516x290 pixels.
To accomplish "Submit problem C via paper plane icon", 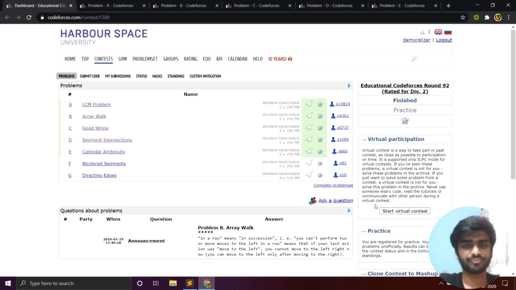I will pyautogui.click(x=309, y=128).
